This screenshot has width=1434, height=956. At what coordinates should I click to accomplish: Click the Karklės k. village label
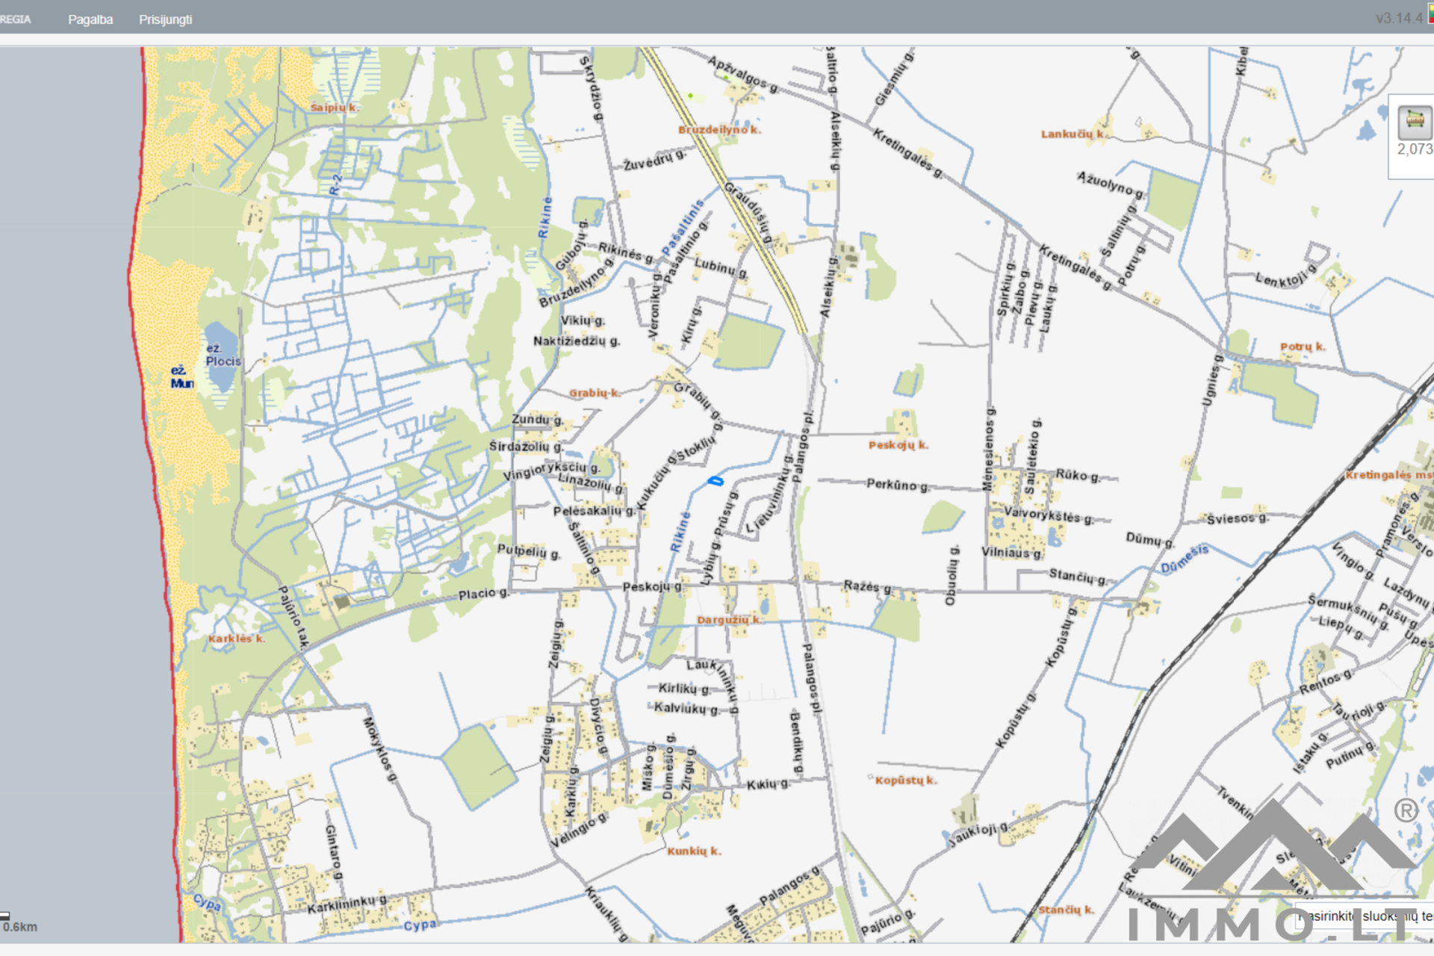coord(236,639)
